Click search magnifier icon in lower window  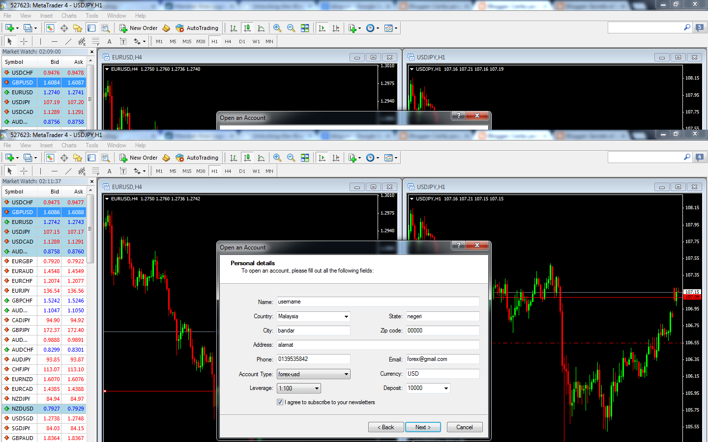pos(687,157)
